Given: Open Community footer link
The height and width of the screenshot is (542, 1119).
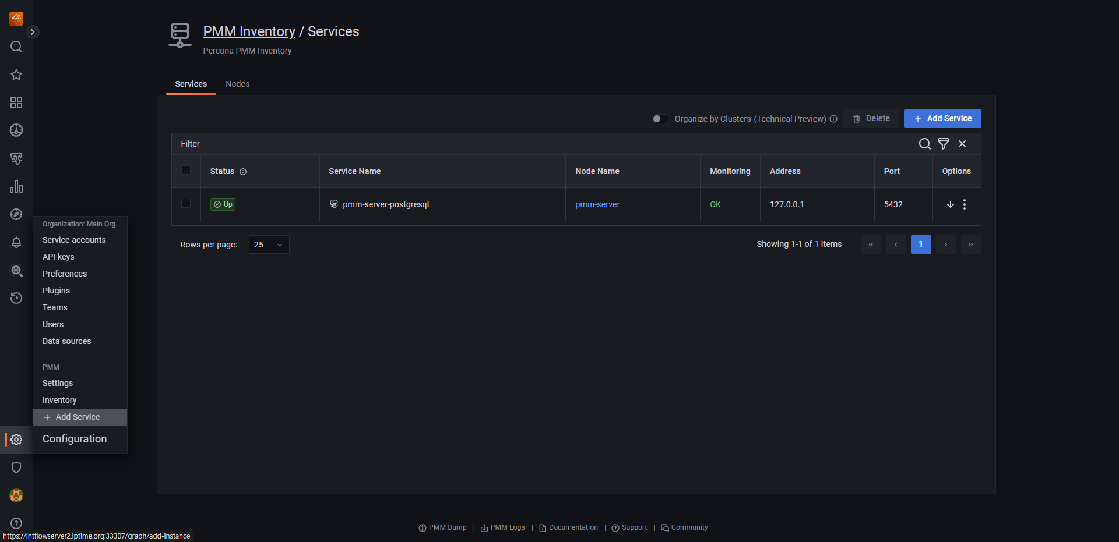Looking at the screenshot, I should pos(685,527).
